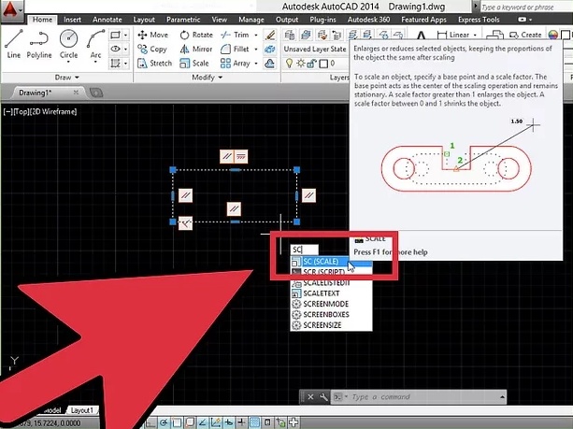Select the Trim tool
The image size is (573, 429).
click(235, 35)
